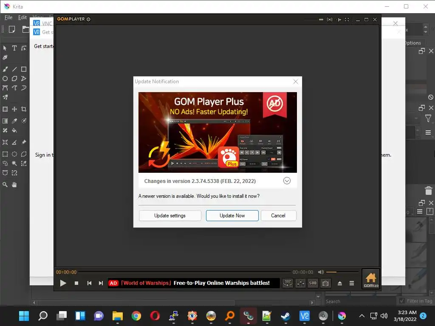This screenshot has height=326, width=435.
Task: Select the Move tool in Krita
Action: tap(14, 109)
